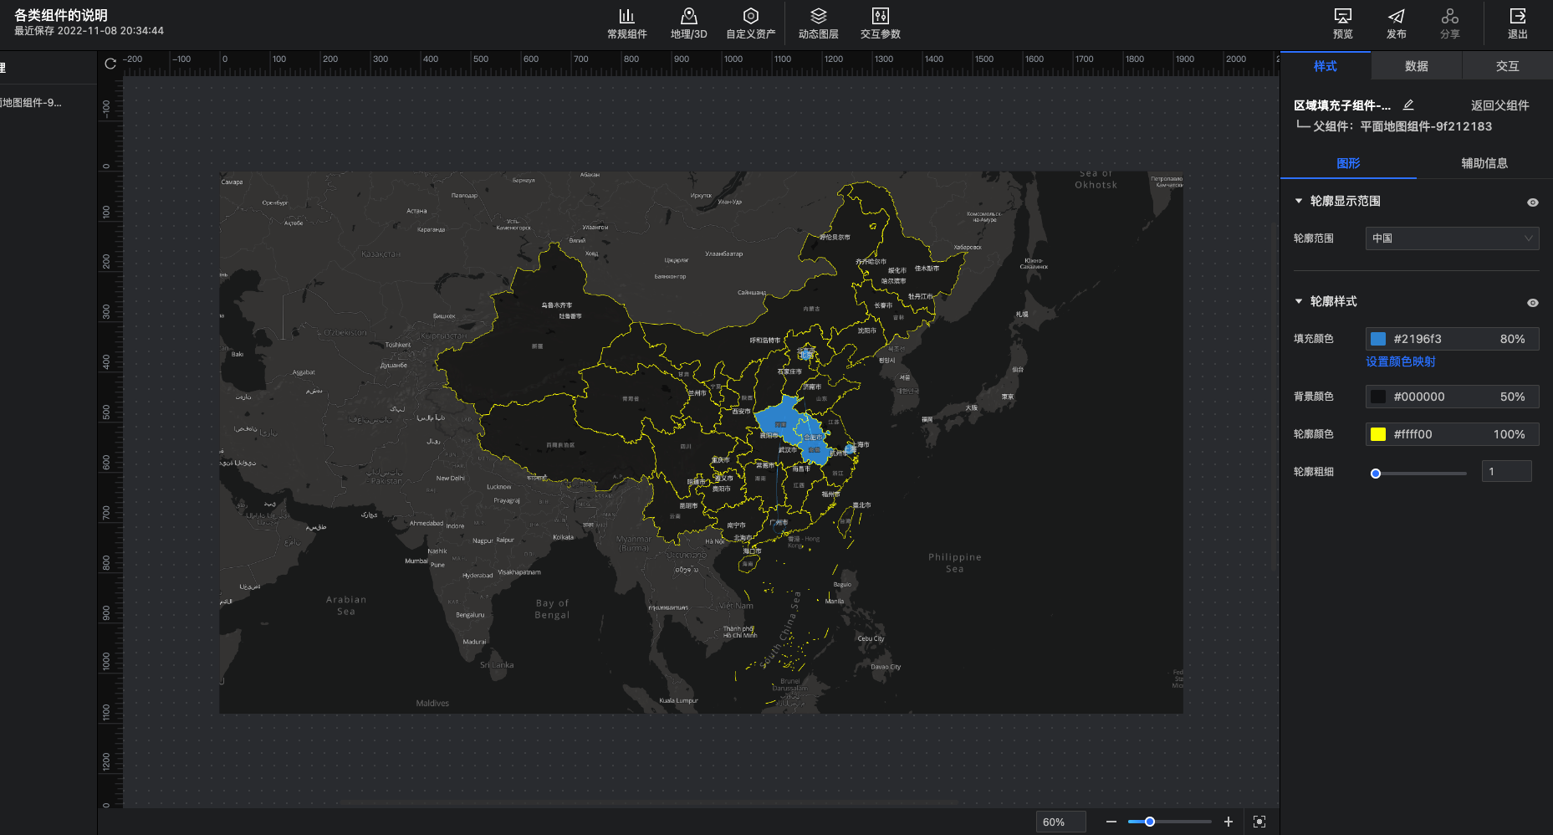Collapse the 轮廓显示范围 section
Screen dimensions: 1553x835
[x=1299, y=201]
